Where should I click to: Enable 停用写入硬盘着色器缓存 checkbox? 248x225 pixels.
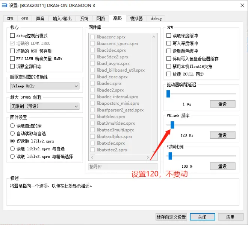click(169, 58)
